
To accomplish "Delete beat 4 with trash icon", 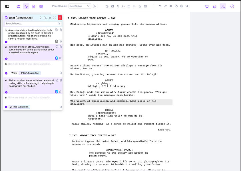I will pyautogui.click(x=61, y=80).
